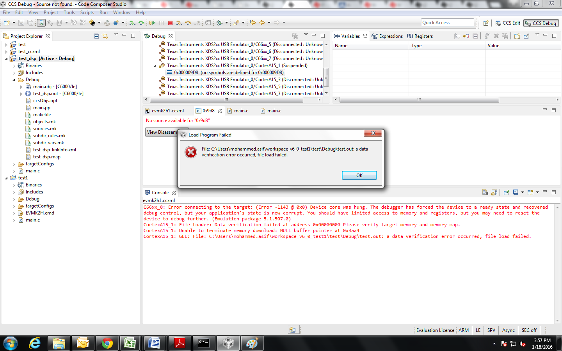This screenshot has width=562, height=351.
Task: Click the Open Perspective icon
Action: coord(486,23)
